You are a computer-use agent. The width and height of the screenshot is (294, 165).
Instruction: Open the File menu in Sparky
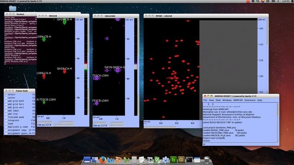tap(205, 100)
